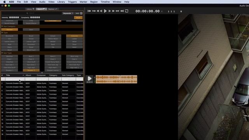
Task: Select row 12 Concrete Sneaker Walk
Action: pos(42,120)
